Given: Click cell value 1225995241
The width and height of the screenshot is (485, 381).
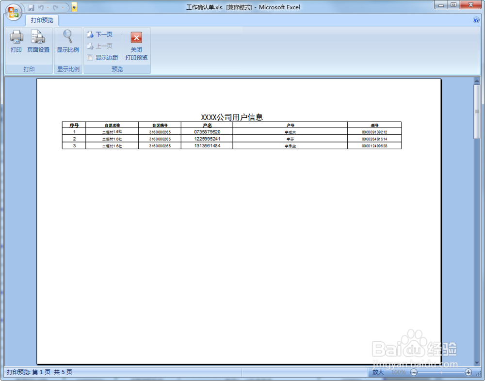Looking at the screenshot, I should click(x=207, y=139).
